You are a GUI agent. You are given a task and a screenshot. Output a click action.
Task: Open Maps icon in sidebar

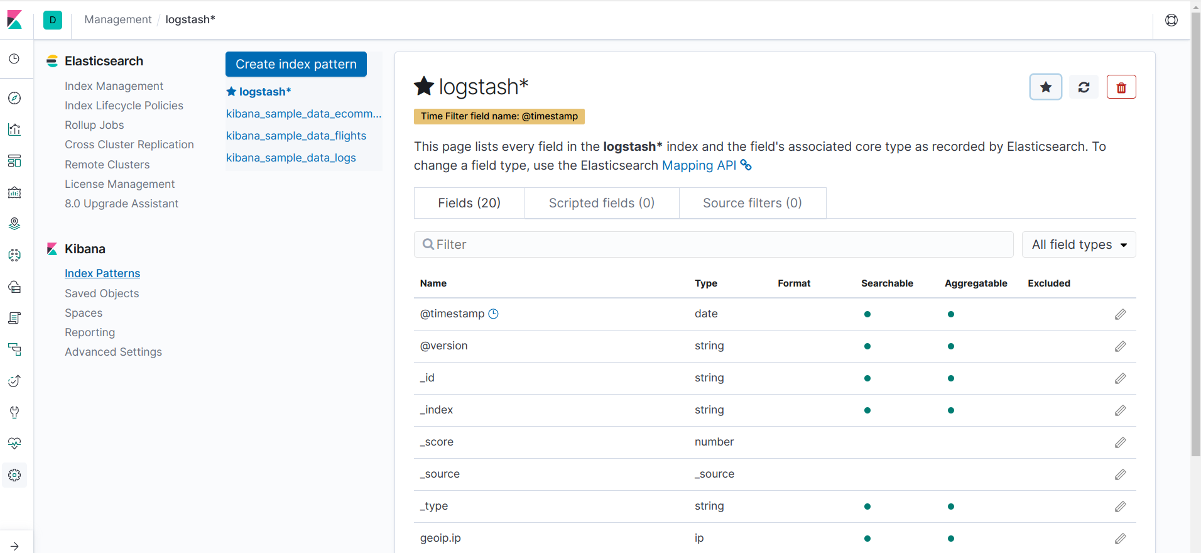14,224
